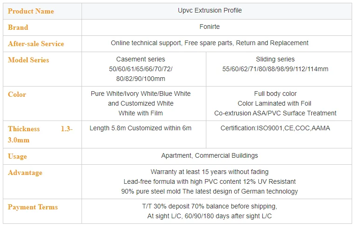354x228 pixels.
Task: Click the "Certification:ISO9001,CE,COC,AAMA" cell
Action: (275, 128)
